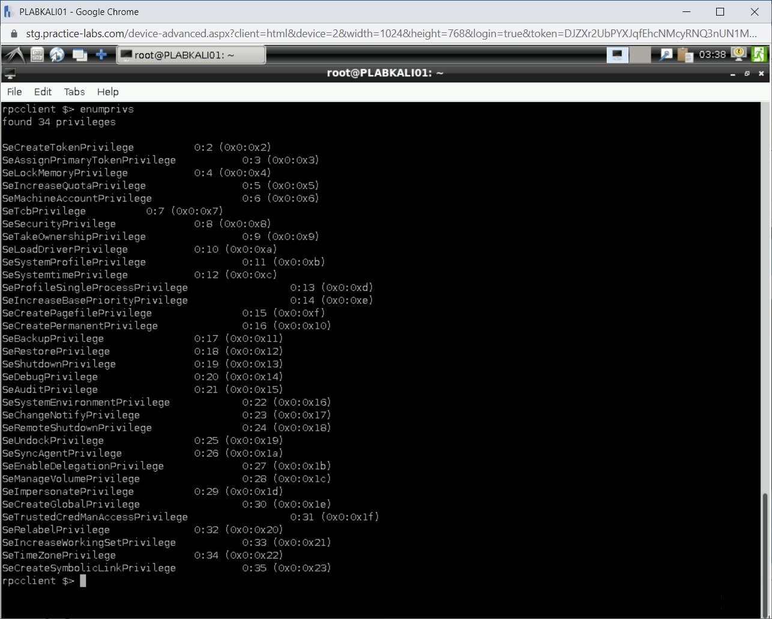Click the green logout exit icon
This screenshot has height=619, width=772.
759,55
